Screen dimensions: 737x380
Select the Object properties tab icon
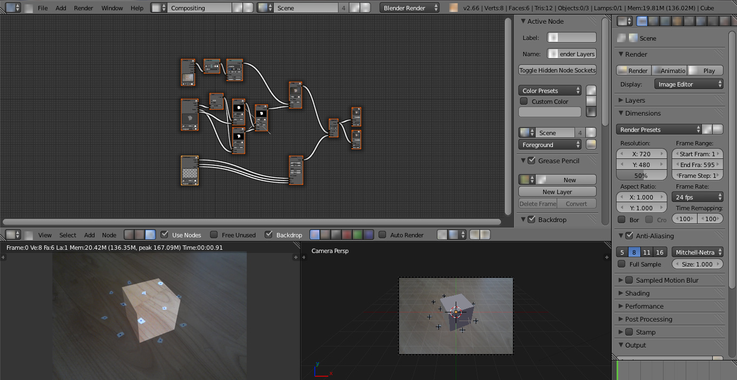pos(689,21)
